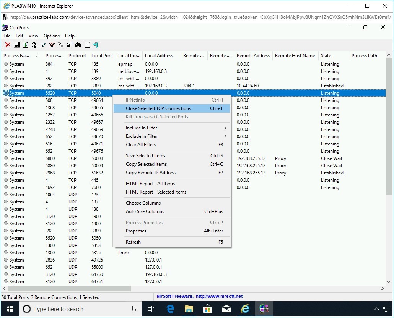
Task: Click the crosshair target toolbar icon
Action: coord(34,45)
